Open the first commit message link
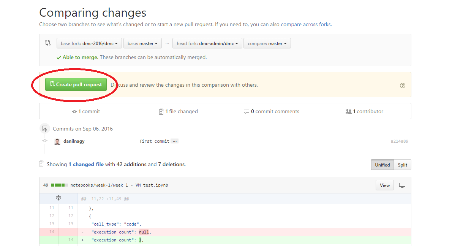452x246 pixels. point(154,141)
